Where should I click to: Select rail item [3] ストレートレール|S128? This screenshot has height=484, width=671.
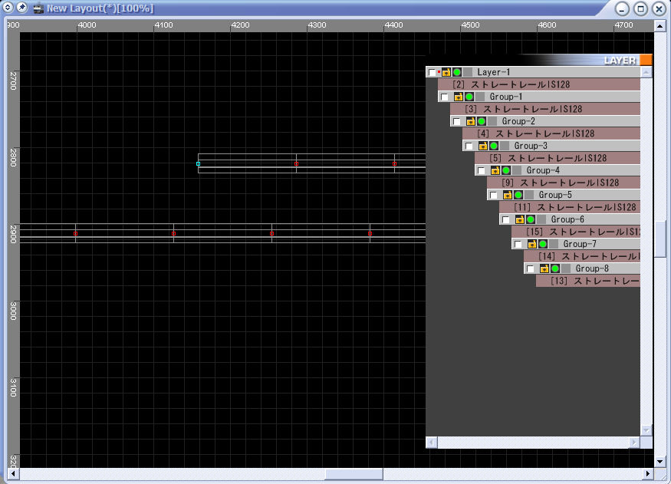(x=545, y=109)
